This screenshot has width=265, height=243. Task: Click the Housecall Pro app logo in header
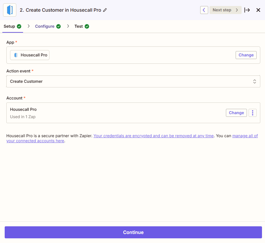point(10,10)
